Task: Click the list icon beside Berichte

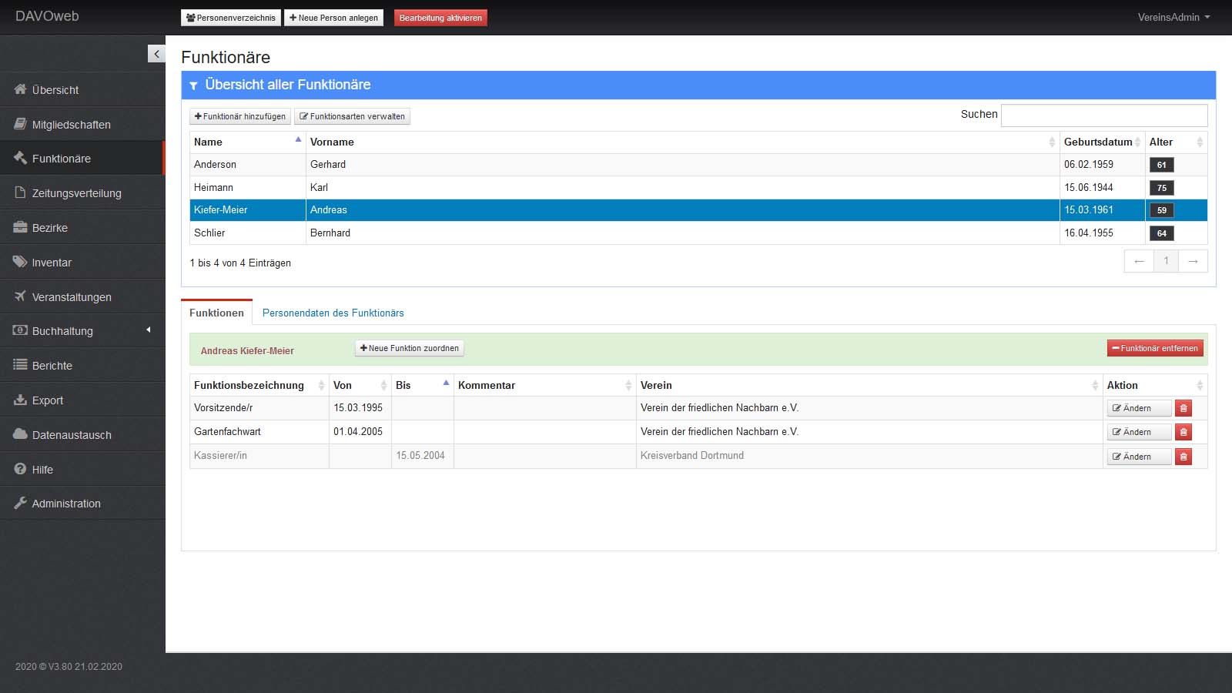Action: (x=21, y=365)
